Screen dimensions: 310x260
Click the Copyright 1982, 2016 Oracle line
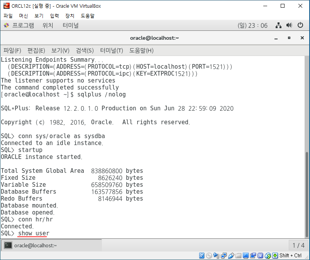(95, 122)
